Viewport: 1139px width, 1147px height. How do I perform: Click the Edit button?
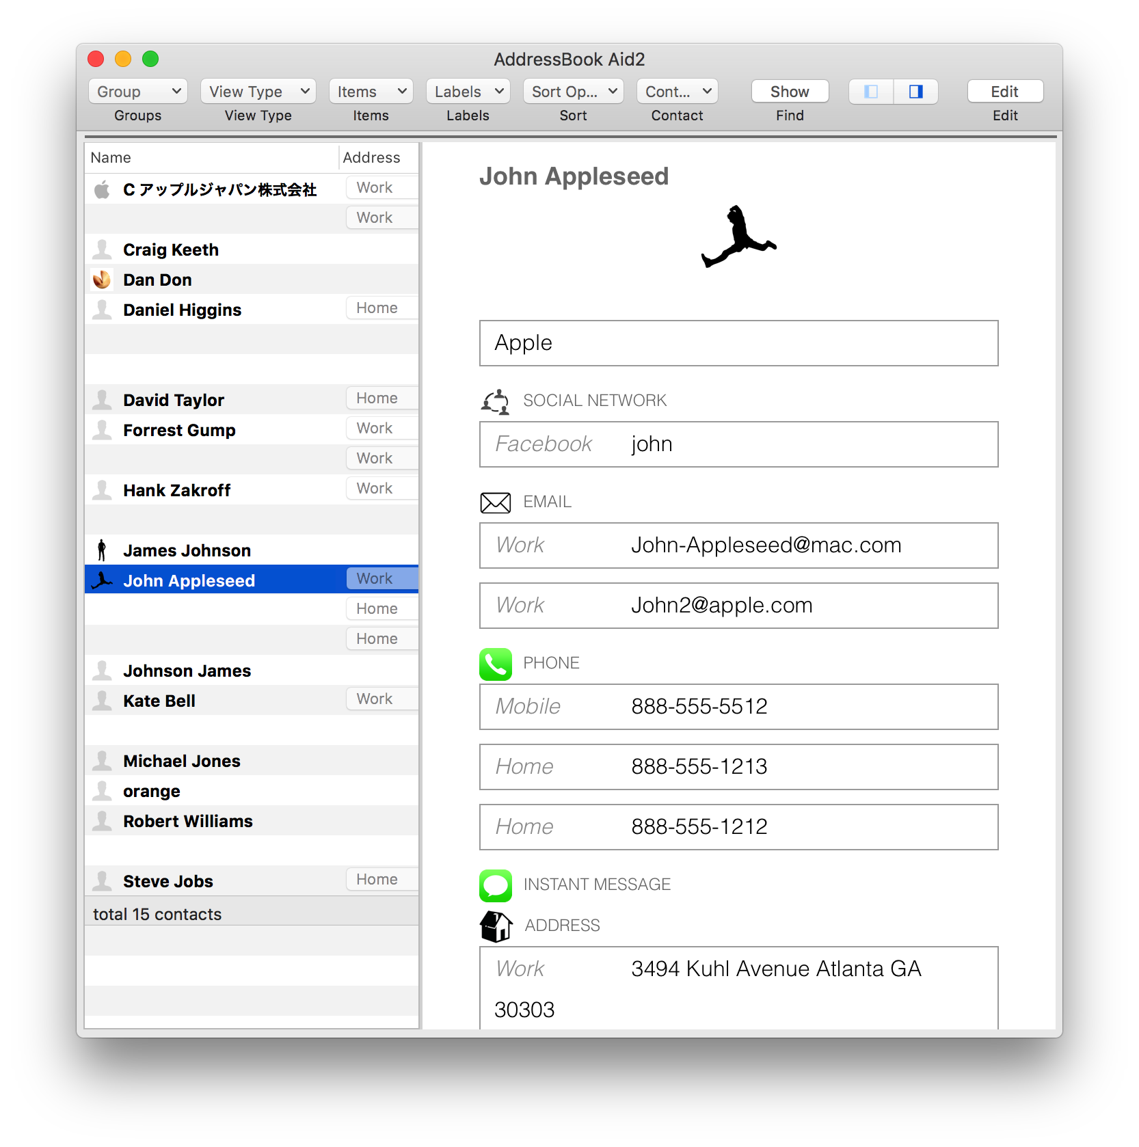click(x=1005, y=92)
